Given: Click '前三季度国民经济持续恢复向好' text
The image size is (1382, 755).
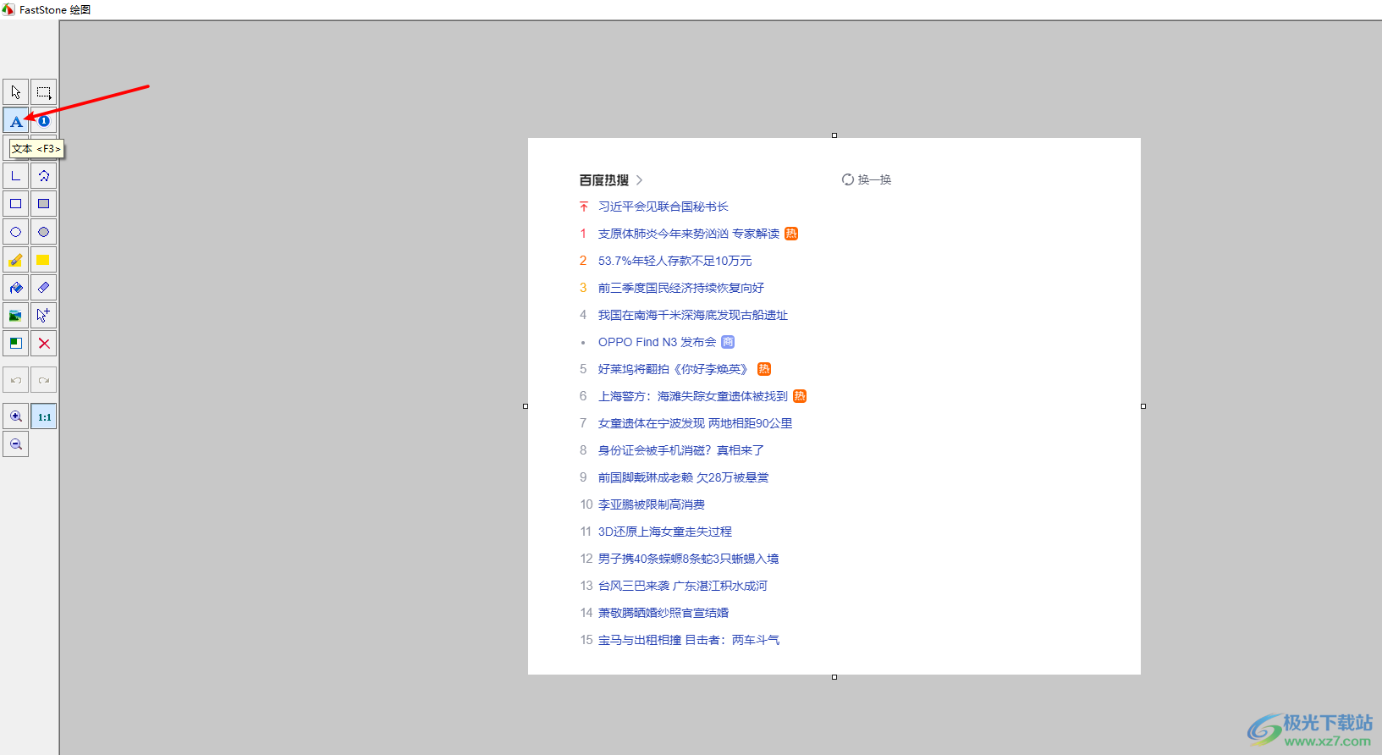Looking at the screenshot, I should (681, 288).
